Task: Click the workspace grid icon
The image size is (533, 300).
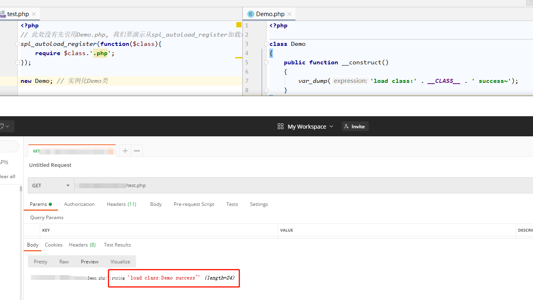Action: coord(281,126)
